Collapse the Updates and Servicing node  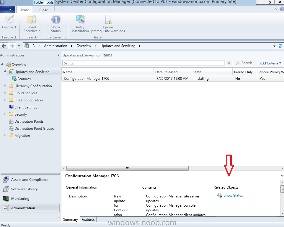[x=5, y=72]
